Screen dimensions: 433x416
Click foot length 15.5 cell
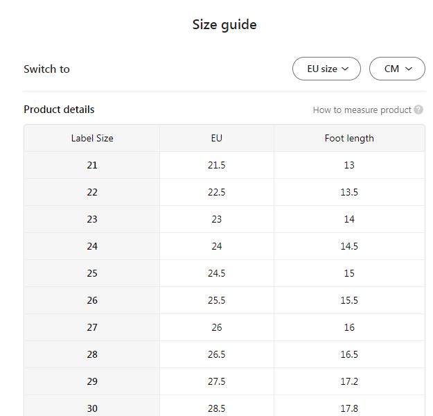click(x=349, y=300)
